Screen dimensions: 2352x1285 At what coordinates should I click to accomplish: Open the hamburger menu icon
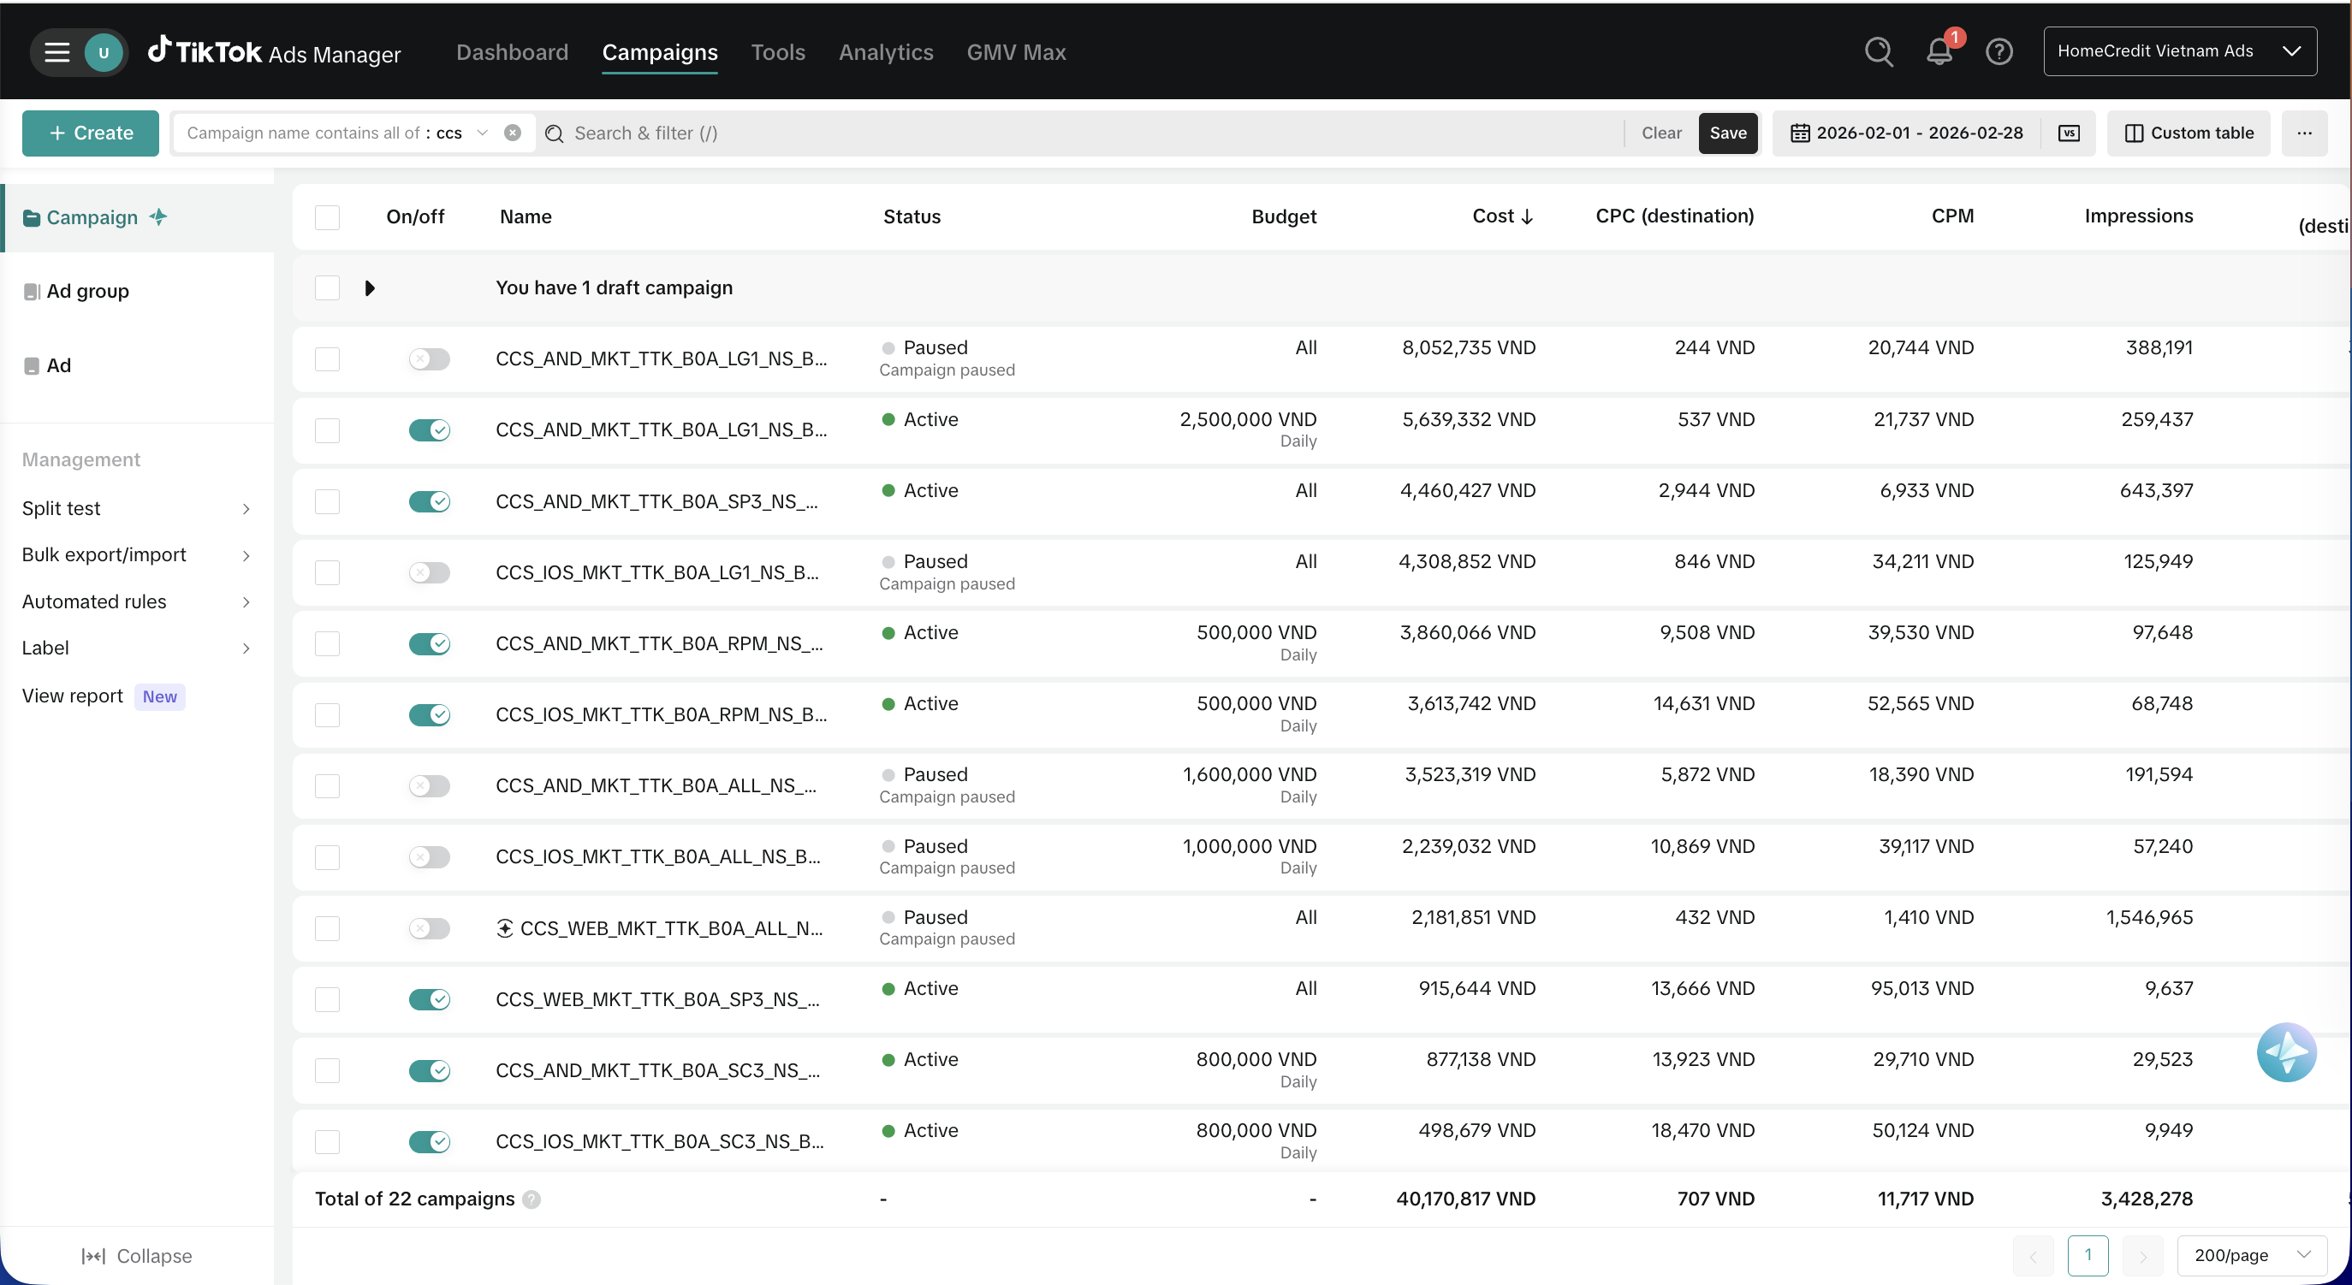57,52
